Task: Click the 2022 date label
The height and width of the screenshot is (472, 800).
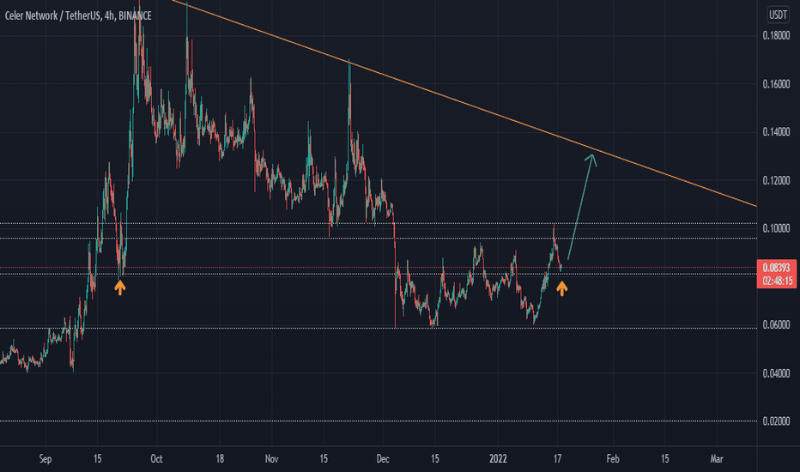Action: click(498, 459)
